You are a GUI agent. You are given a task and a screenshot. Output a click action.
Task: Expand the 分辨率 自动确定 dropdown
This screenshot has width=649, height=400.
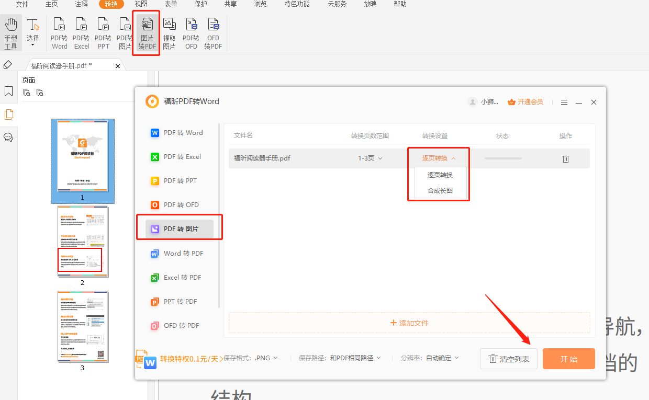point(443,358)
